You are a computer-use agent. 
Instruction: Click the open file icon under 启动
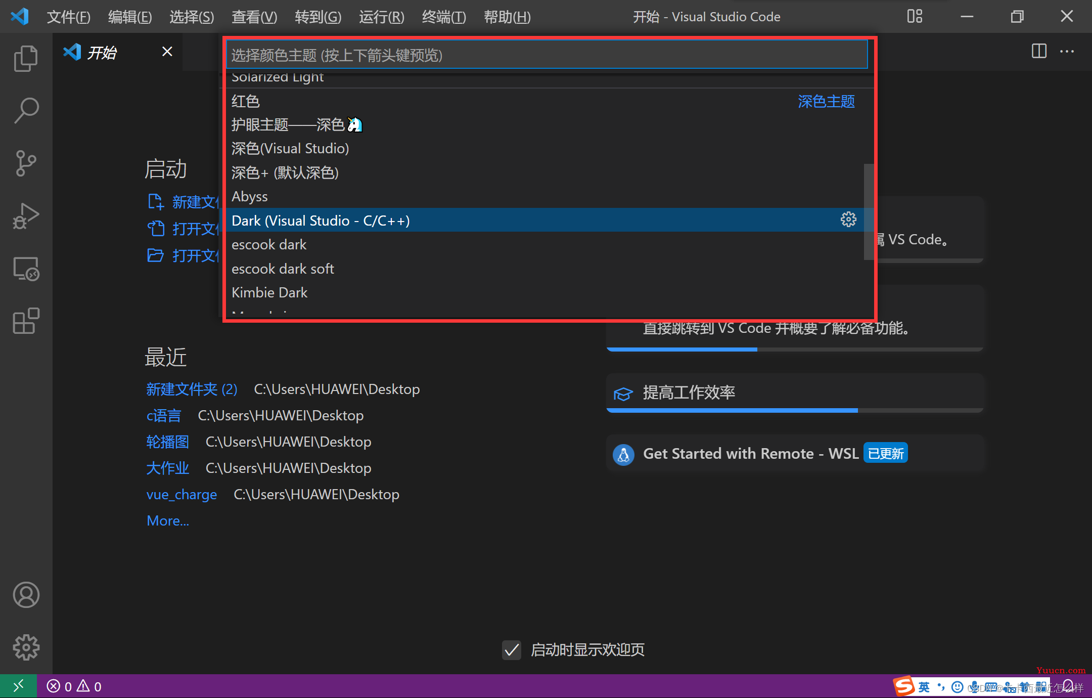coord(156,229)
